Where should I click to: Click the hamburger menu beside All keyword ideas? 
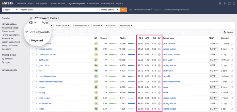click(x=31, y=18)
